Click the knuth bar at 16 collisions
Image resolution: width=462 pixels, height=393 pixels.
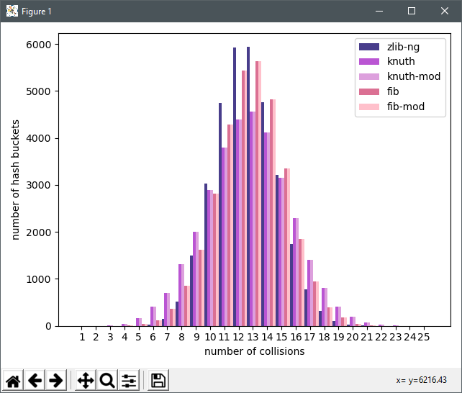(x=294, y=272)
